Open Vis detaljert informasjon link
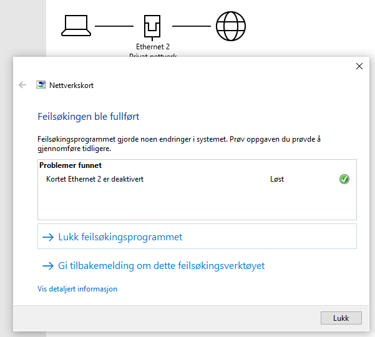375x337 pixels. (x=77, y=289)
